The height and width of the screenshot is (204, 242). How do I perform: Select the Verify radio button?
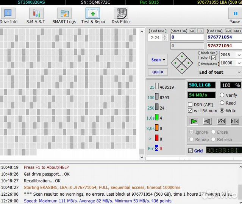(x=222, y=95)
